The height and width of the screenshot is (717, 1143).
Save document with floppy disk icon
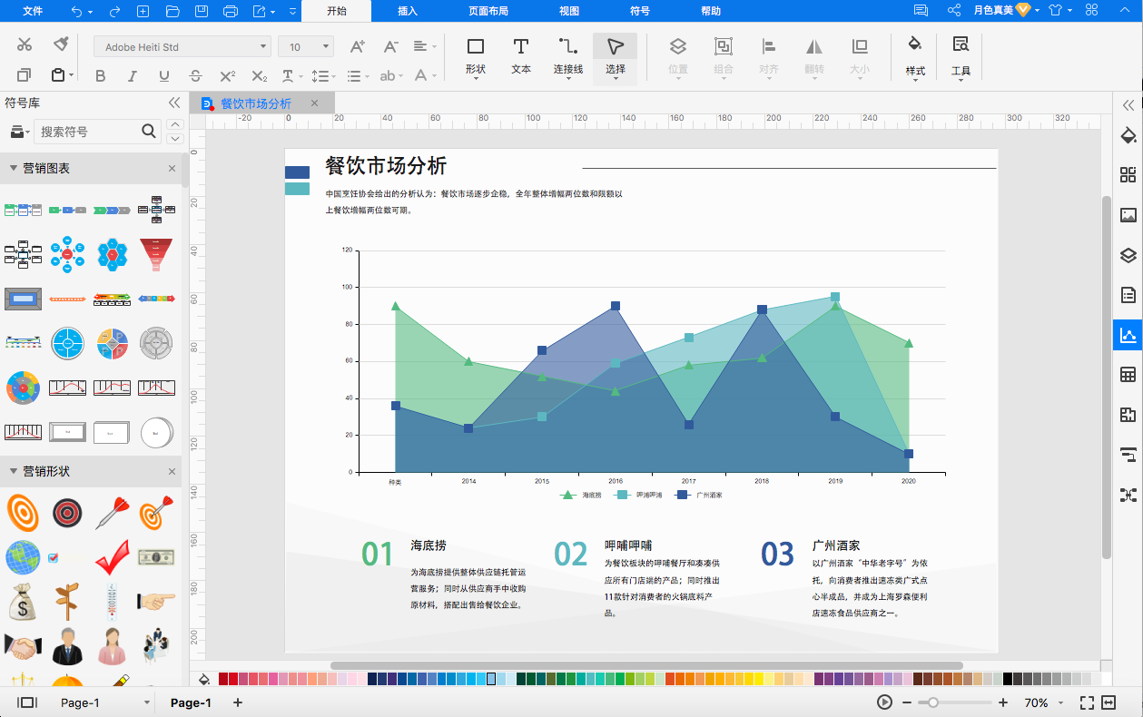(x=202, y=11)
